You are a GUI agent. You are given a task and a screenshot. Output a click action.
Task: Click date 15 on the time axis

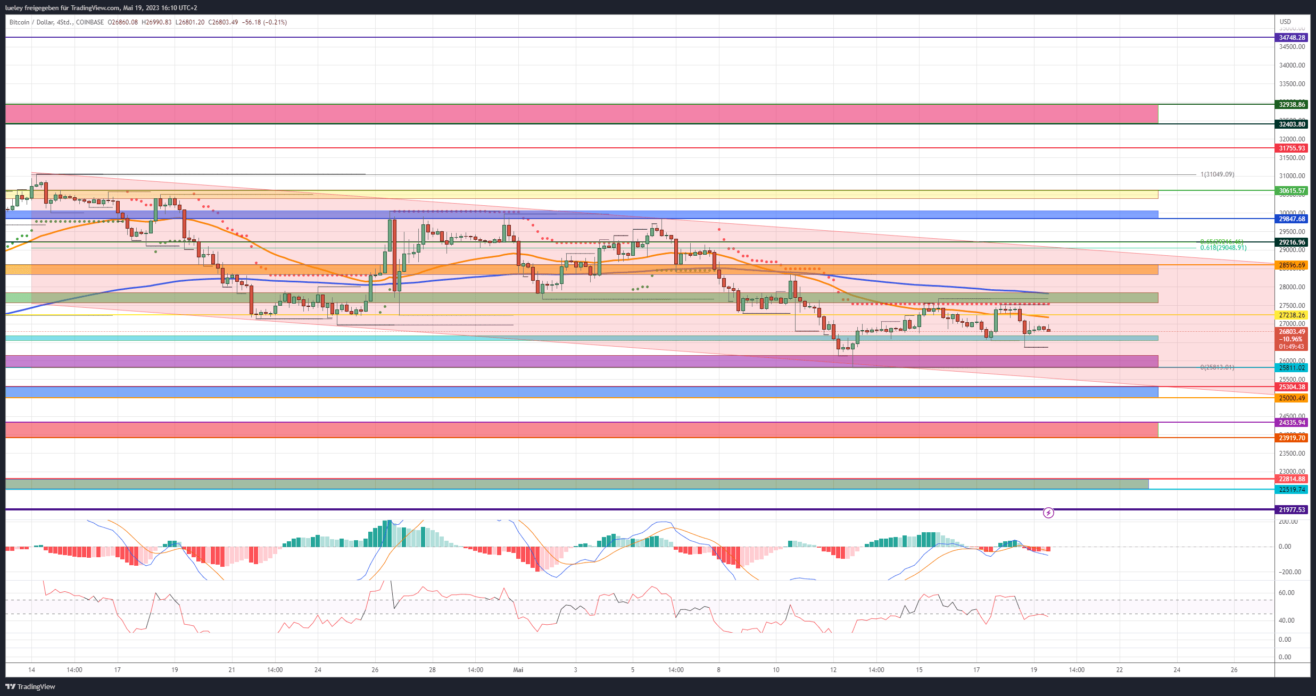919,670
